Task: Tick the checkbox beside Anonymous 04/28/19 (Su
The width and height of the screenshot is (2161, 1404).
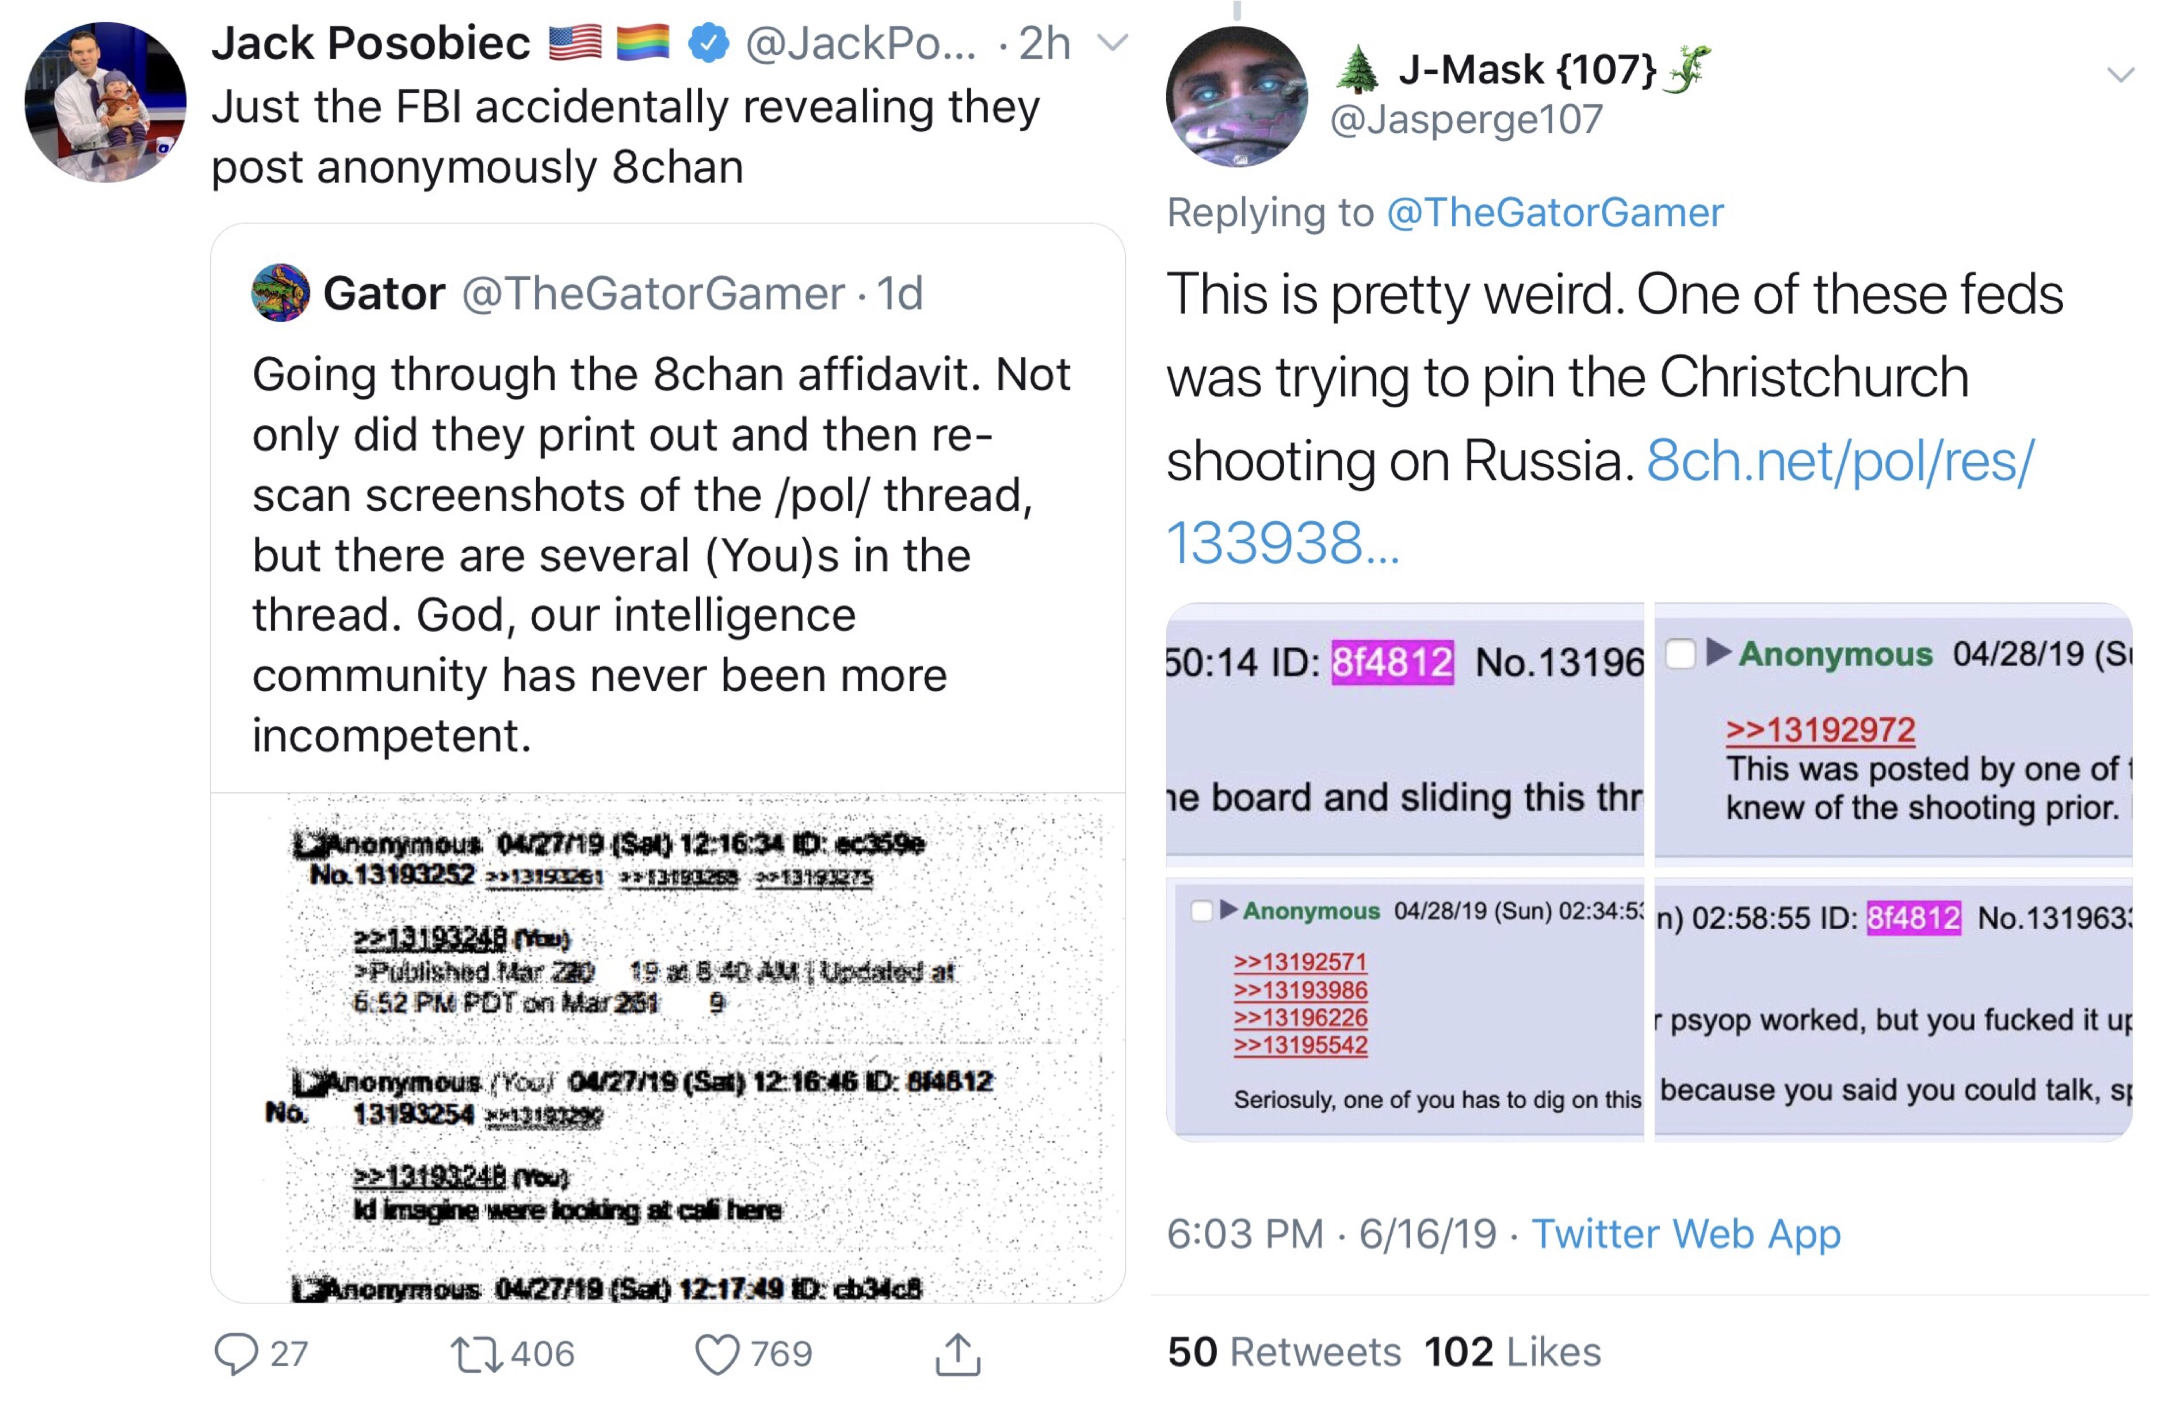Action: coord(1681,653)
